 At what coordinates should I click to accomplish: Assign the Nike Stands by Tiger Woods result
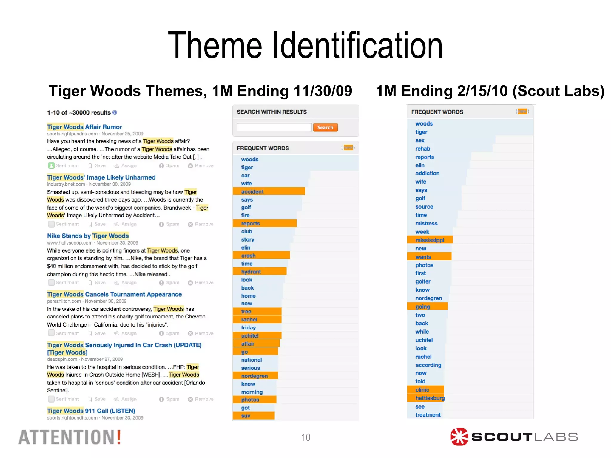pyautogui.click(x=125, y=283)
